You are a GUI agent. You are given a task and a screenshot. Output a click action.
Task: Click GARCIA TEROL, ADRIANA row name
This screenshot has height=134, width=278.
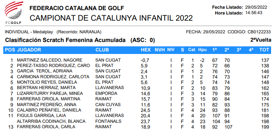[x=45, y=71]
